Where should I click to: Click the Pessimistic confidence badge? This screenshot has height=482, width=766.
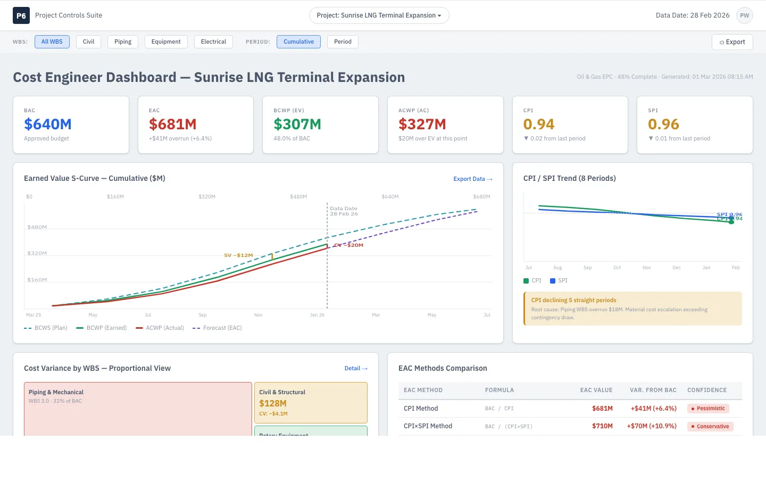coord(708,409)
